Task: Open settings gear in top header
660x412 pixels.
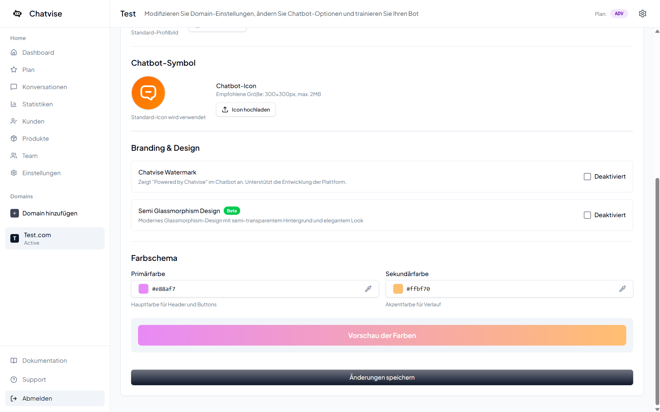Action: pyautogui.click(x=642, y=14)
